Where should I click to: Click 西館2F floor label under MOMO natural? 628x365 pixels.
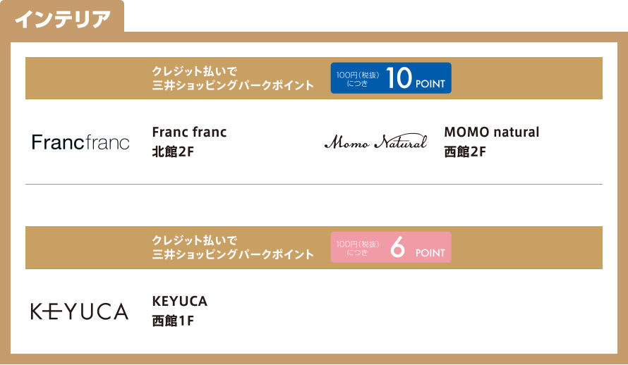click(x=465, y=152)
